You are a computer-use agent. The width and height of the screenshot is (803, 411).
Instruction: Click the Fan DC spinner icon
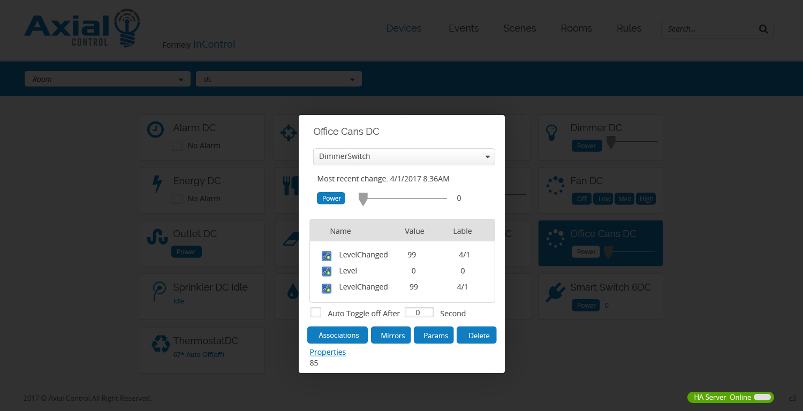[x=555, y=185]
